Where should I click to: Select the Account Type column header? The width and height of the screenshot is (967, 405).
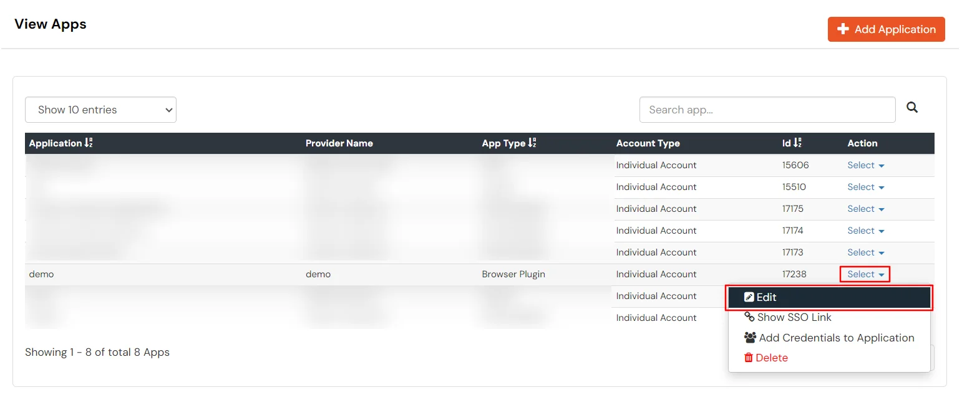(x=648, y=143)
